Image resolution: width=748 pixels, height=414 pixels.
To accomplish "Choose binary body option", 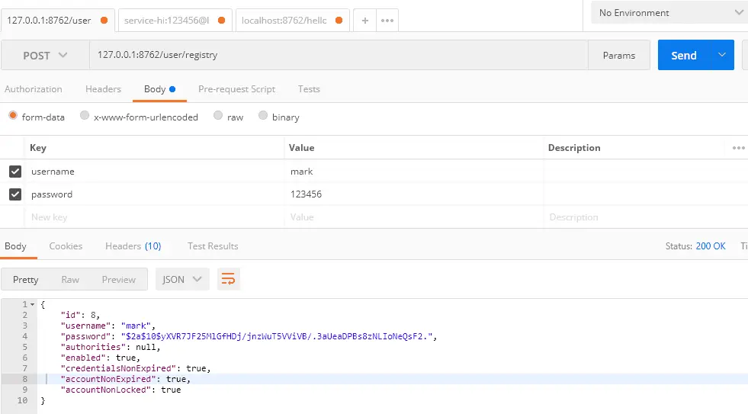I will click(x=264, y=117).
